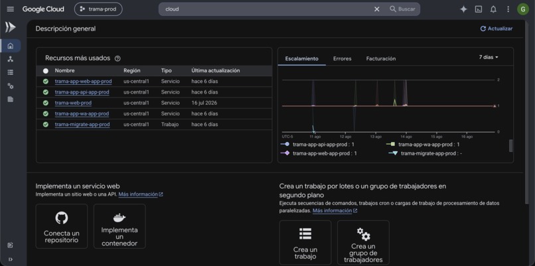
Task: Open the three-dot settings menu in header
Action: 508,9
